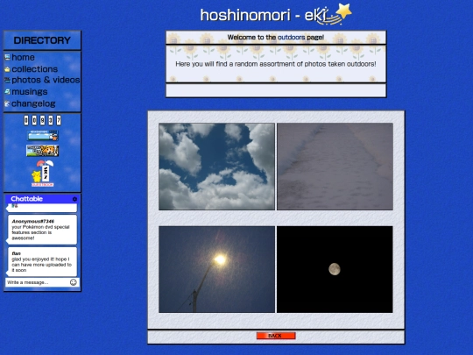Open the home link in the directory
This screenshot has height=355, width=473.
click(23, 57)
